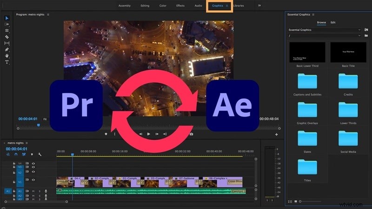The width and height of the screenshot is (372, 209).
Task: Click the Program monitor playhead marker
Action: (39, 125)
